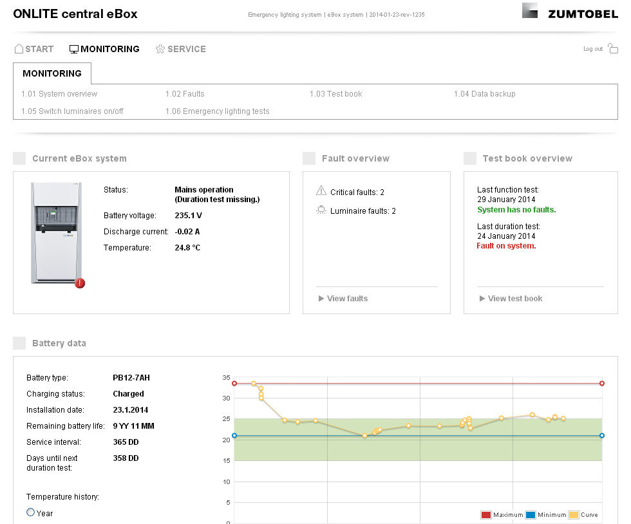Click the yellow Curve legend swatch
Viewport: 631px width, 524px height.
(574, 515)
